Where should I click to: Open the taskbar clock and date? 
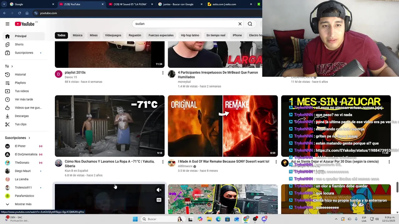390,219
